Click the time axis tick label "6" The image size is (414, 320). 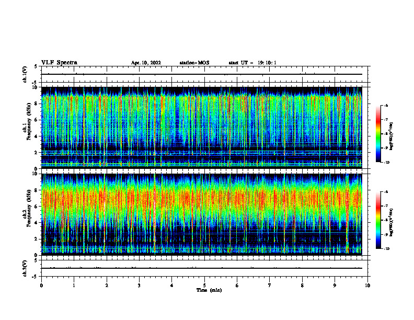pos(237,285)
